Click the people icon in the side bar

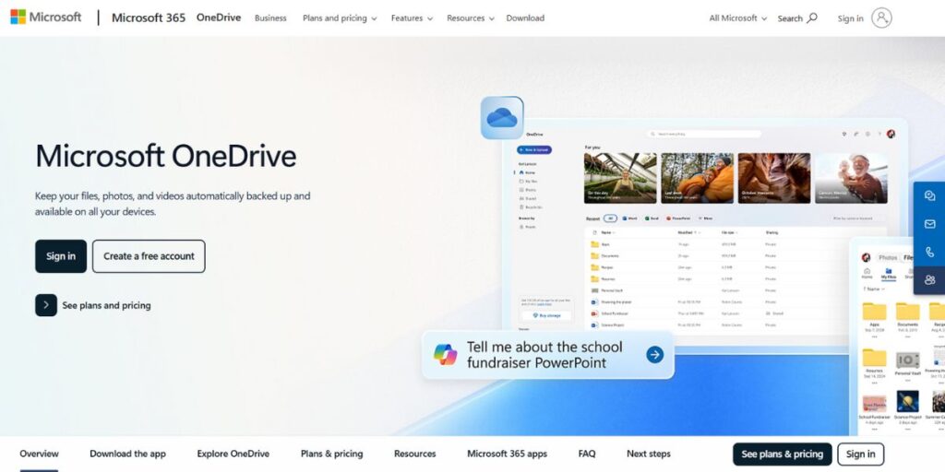[x=929, y=280]
